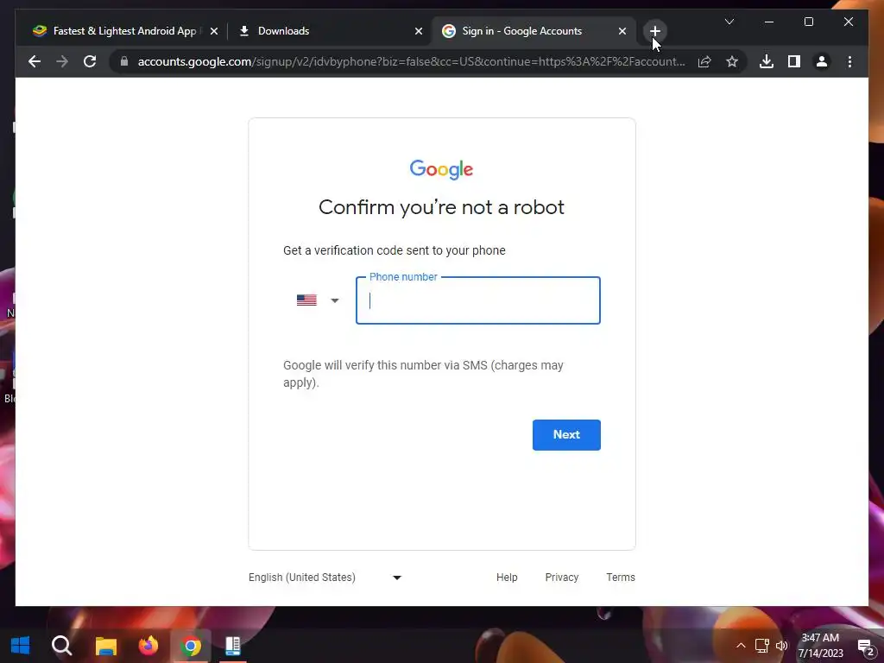Open the tab search chevron
Viewport: 884px width, 663px height.
(x=729, y=22)
